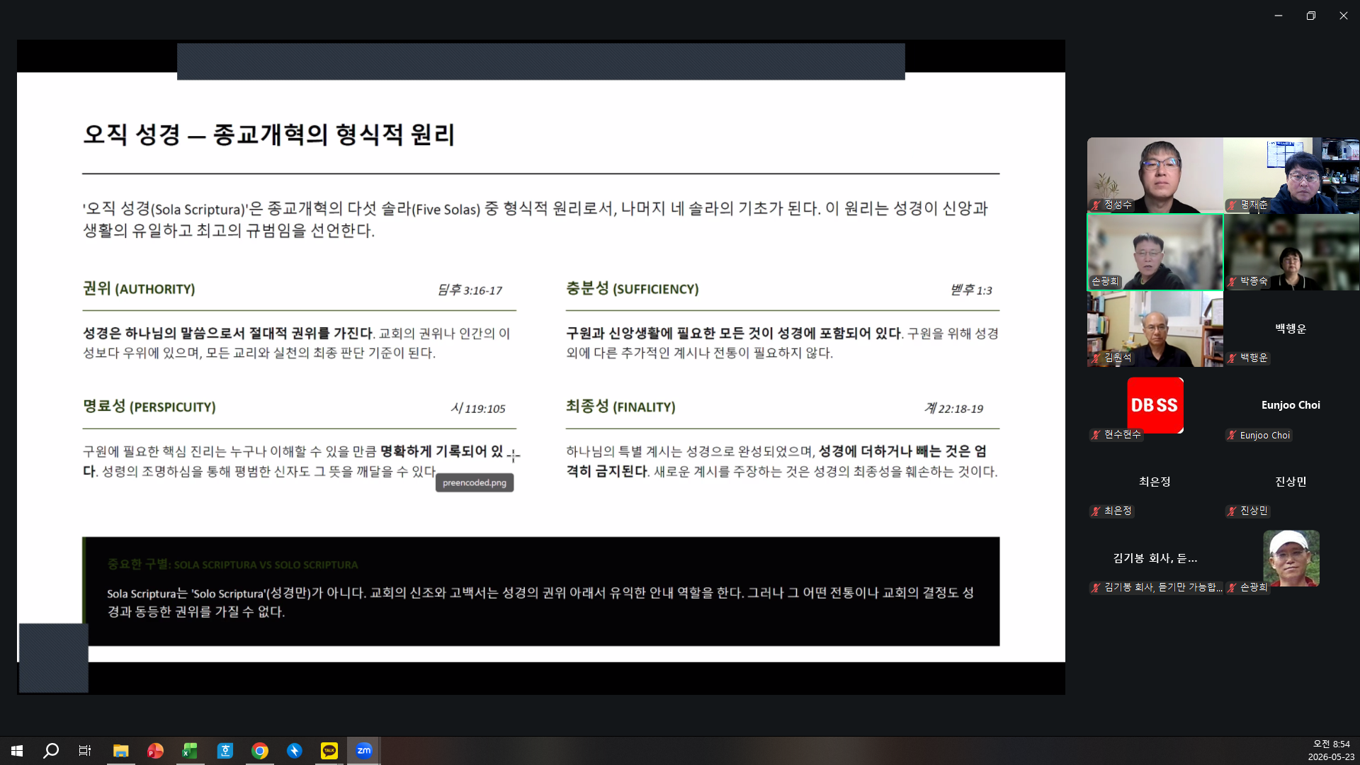This screenshot has height=765, width=1360.
Task: Open Windows search from the taskbar
Action: (x=51, y=751)
